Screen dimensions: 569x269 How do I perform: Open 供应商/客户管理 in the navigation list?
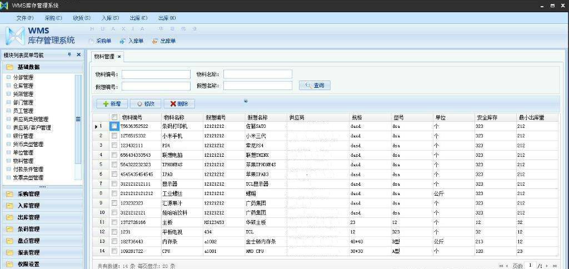[32, 127]
